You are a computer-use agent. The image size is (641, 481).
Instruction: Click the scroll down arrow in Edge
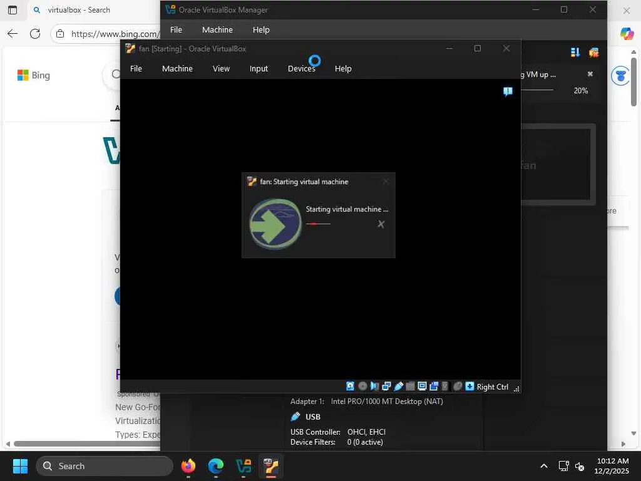633,433
